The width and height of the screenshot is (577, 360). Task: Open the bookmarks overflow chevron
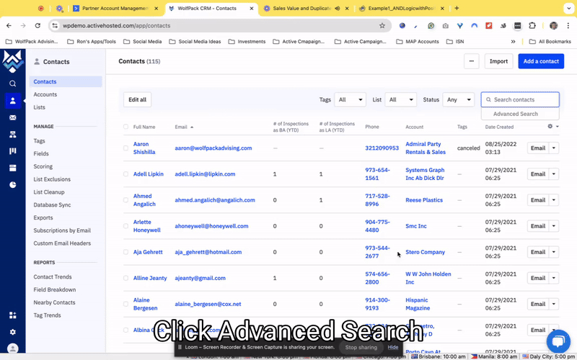click(x=513, y=42)
